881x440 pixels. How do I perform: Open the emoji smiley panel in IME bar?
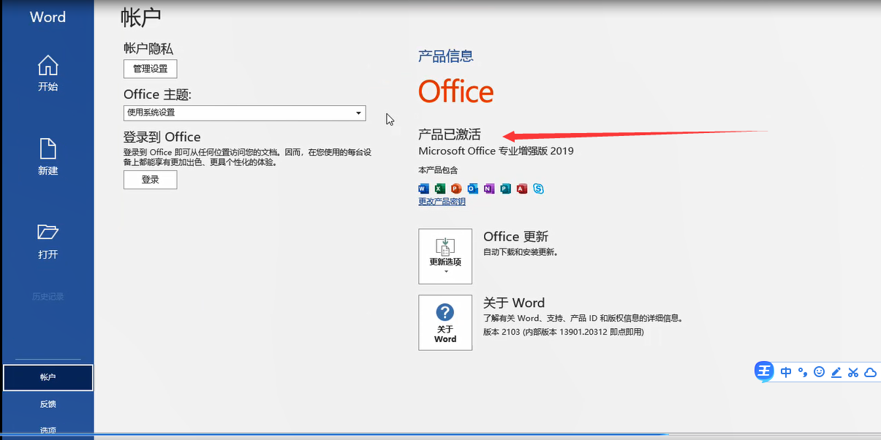click(820, 372)
